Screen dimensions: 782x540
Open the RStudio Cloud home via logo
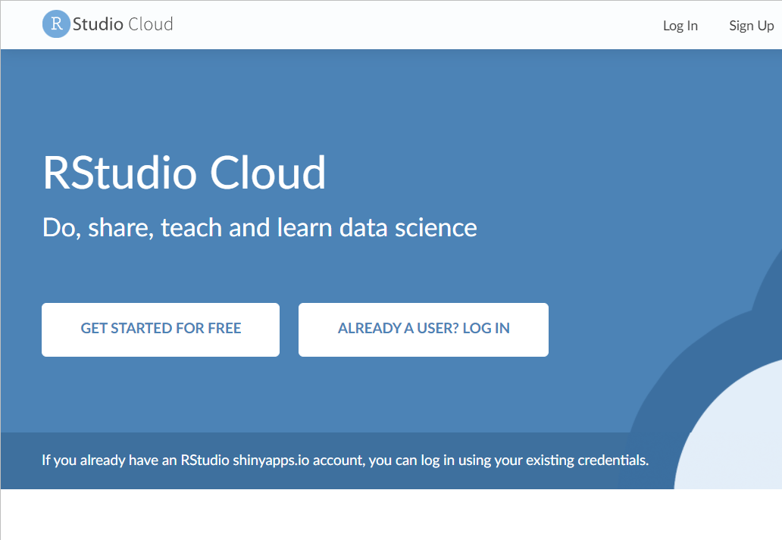click(106, 23)
